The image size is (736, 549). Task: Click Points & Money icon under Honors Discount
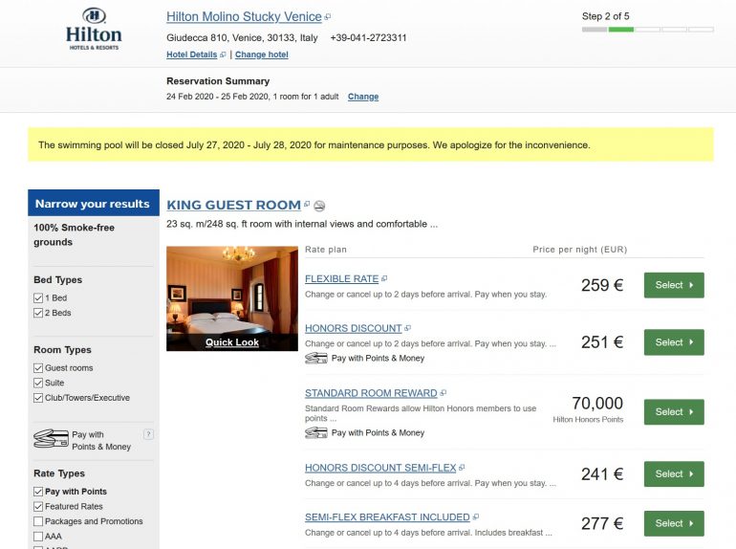[x=315, y=359]
